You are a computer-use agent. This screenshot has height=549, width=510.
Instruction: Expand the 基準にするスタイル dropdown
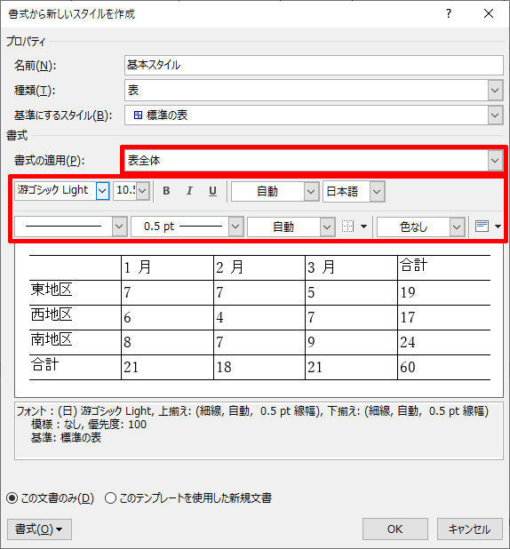(x=314, y=115)
